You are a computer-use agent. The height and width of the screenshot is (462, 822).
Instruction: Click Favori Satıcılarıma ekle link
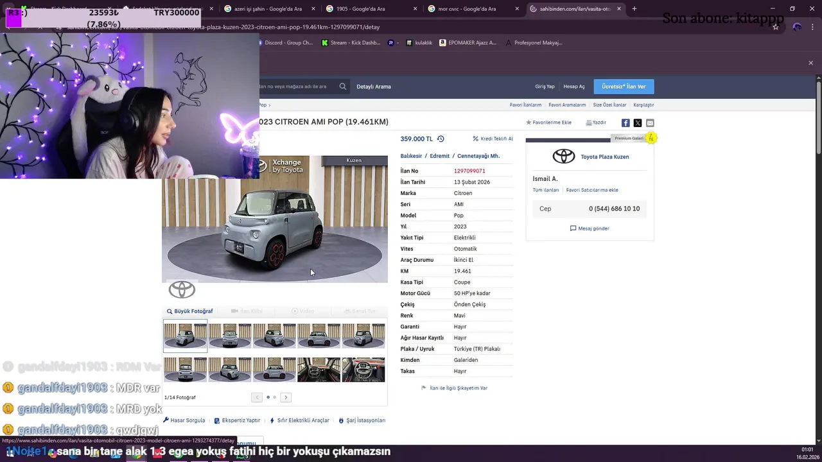592,190
